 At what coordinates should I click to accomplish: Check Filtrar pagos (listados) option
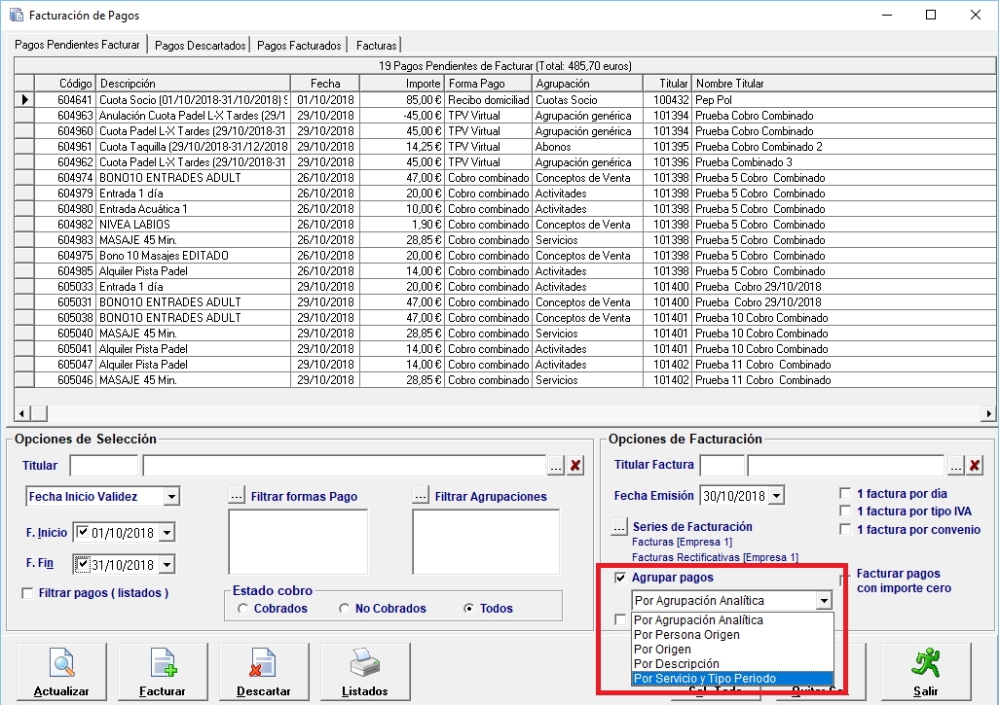(x=27, y=593)
